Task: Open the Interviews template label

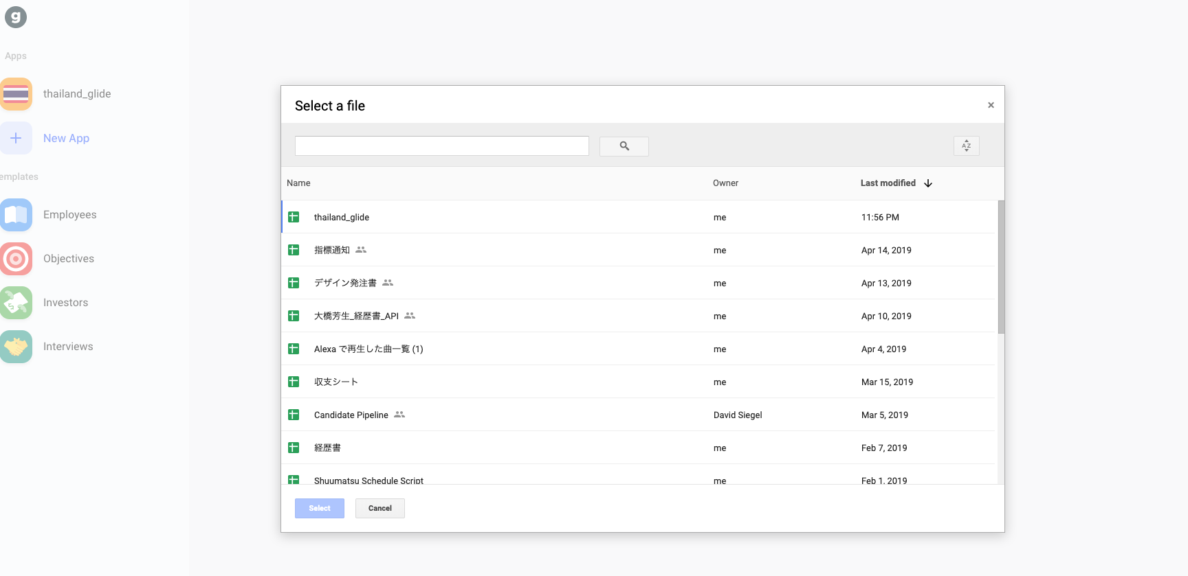Action: pos(68,347)
